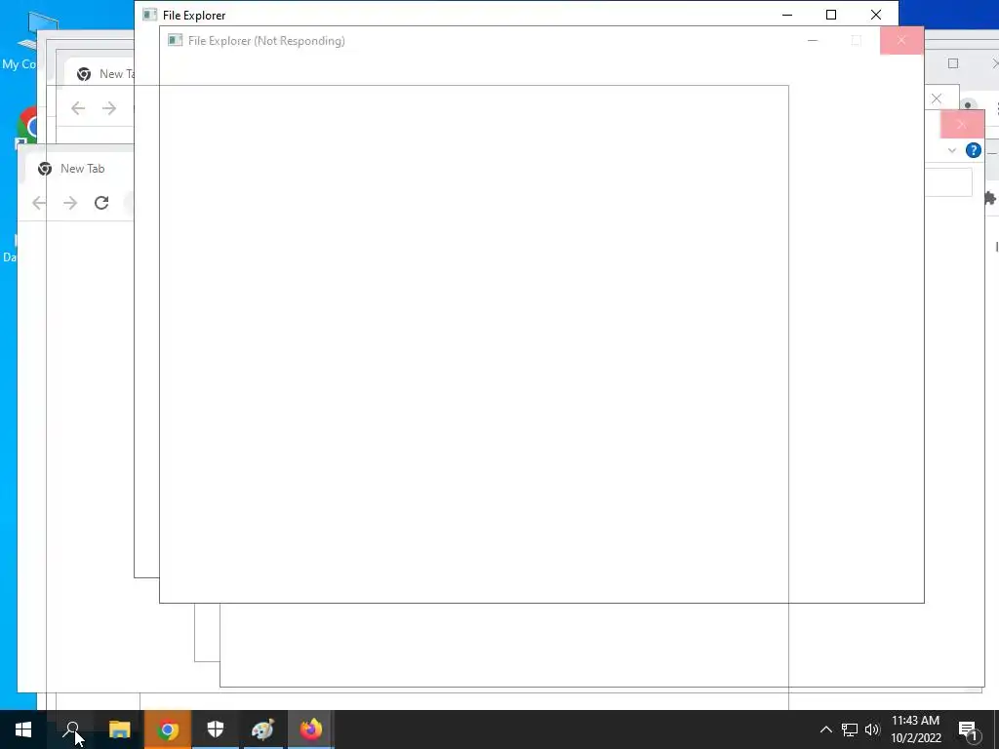Screen dimensions: 999x749
Task: Maximize the front File Explorer window
Action: [831, 15]
